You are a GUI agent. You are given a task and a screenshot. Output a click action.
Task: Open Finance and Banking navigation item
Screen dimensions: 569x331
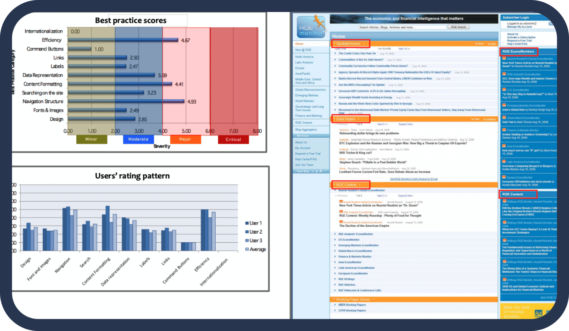click(308, 116)
